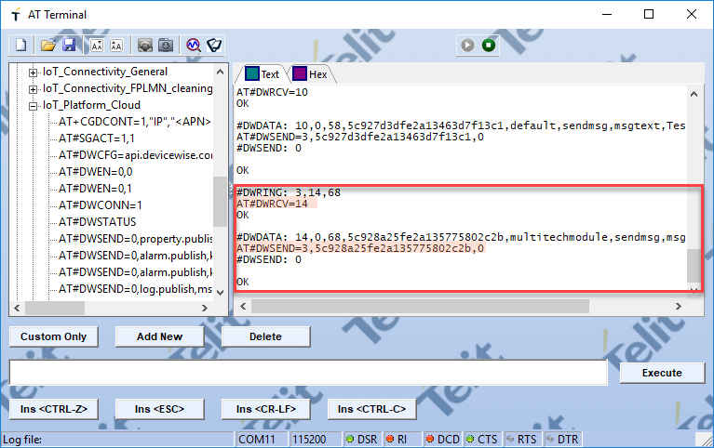Click the new document toolbar icon
Screen dimensions: 714x448
(20, 45)
